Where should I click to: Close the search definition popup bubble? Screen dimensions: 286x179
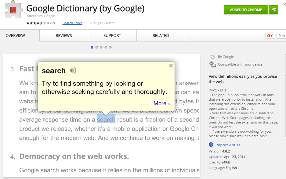pyautogui.click(x=171, y=66)
